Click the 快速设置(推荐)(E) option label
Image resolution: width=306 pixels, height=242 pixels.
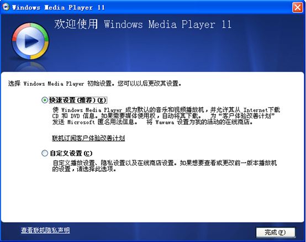click(78, 100)
